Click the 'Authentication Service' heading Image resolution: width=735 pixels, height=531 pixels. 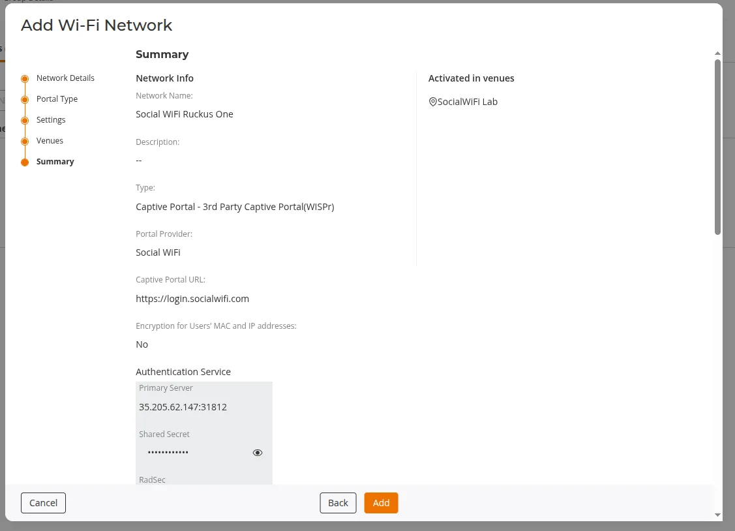click(183, 372)
